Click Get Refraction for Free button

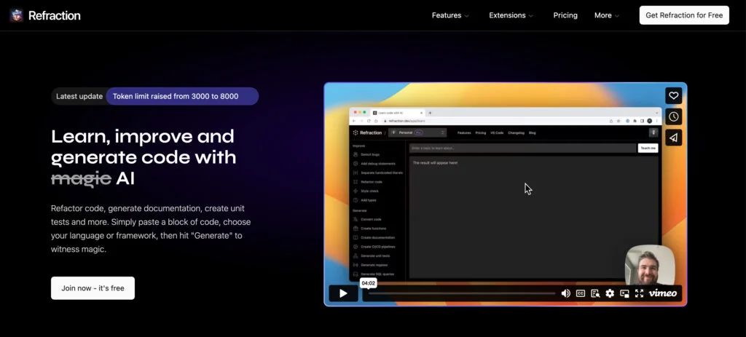pos(684,15)
